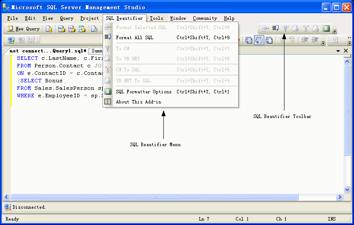Choose the VB.NET To SQL menu entry
Viewport: 354px width, 225px height.
pyautogui.click(x=171, y=81)
